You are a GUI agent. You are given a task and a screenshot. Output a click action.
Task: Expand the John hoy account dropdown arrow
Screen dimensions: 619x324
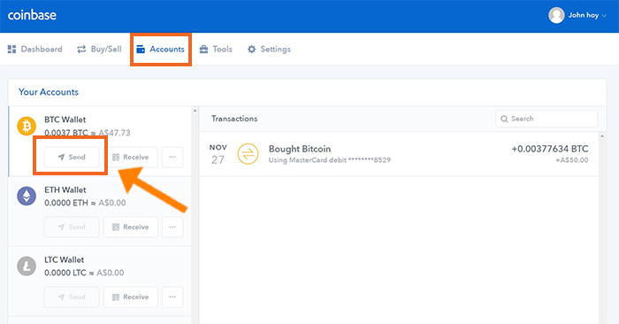[x=604, y=16]
